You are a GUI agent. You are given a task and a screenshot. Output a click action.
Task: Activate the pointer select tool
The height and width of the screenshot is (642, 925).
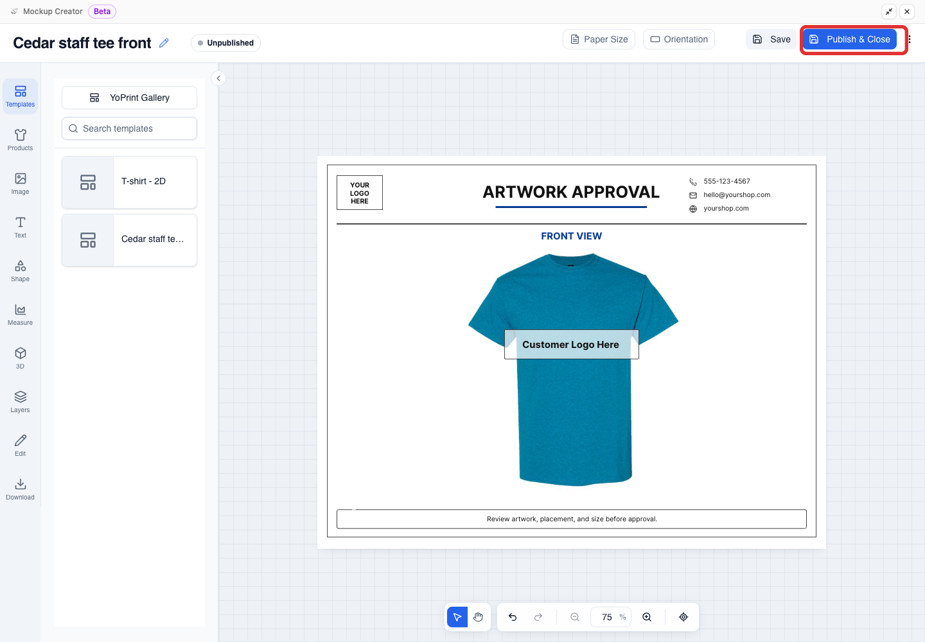click(x=457, y=617)
